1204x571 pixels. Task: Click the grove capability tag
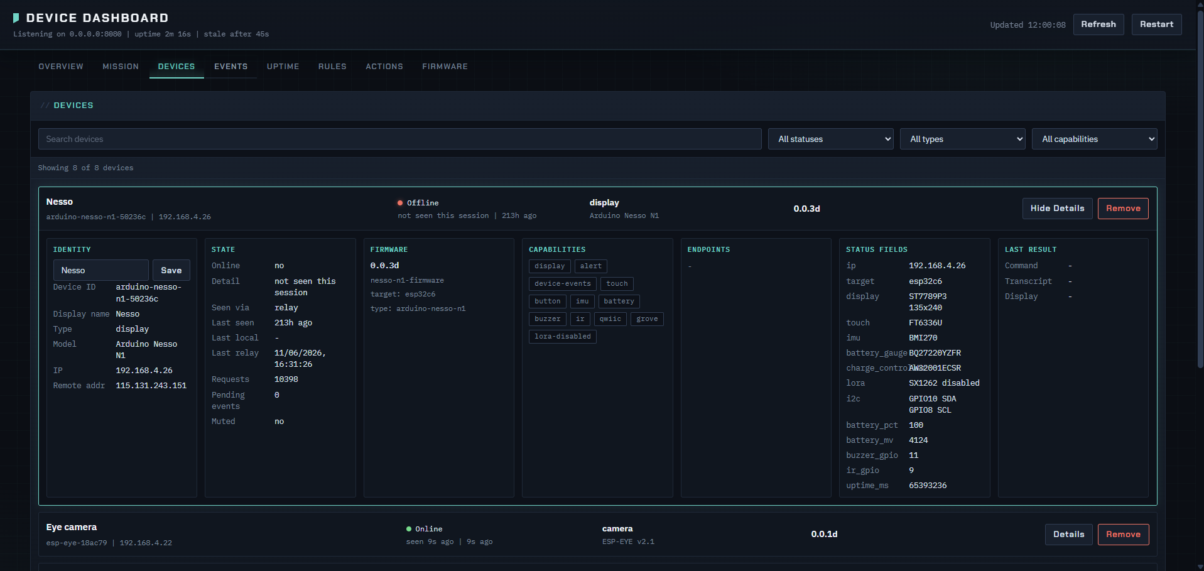[x=647, y=319]
